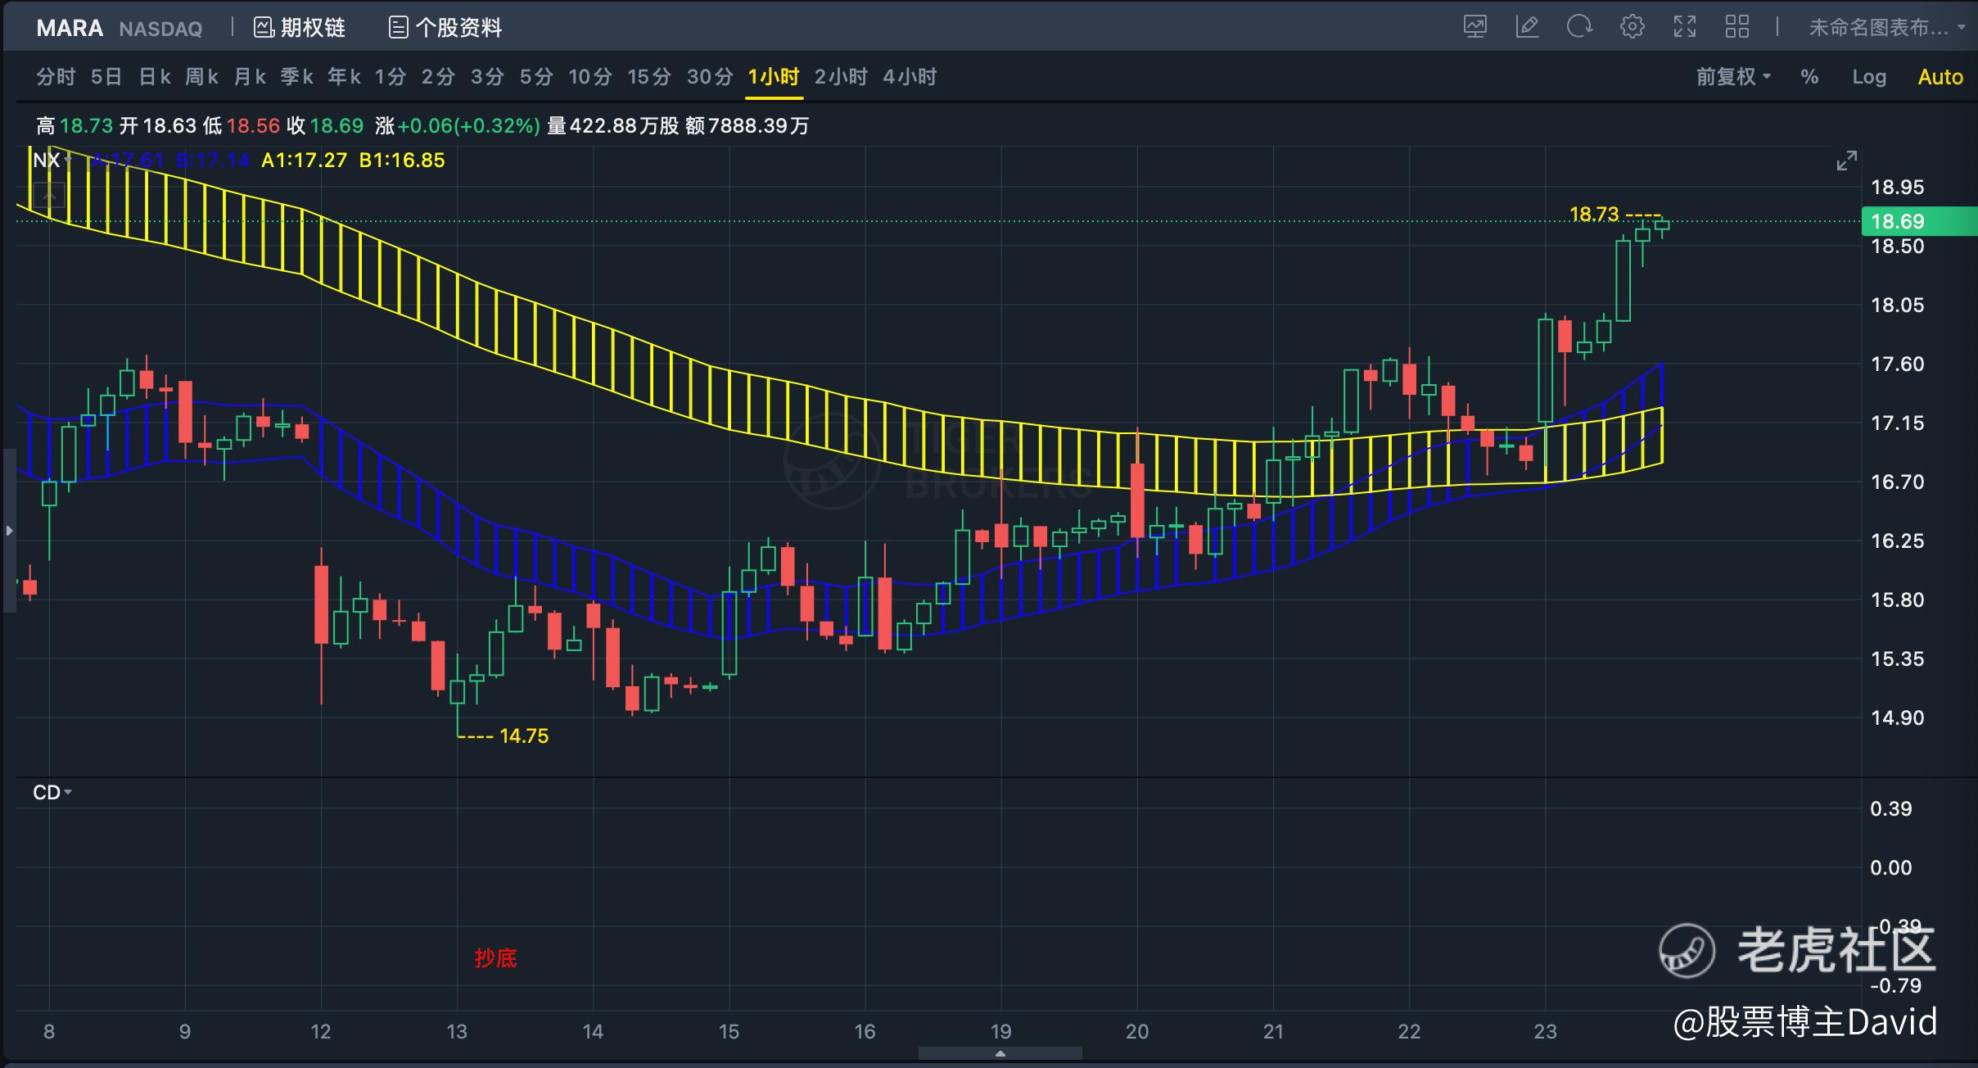Switch to 分时 timeframe
This screenshot has height=1068, width=1978.
click(x=56, y=77)
